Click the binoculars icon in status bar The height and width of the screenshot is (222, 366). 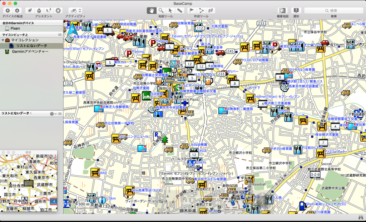[x=362, y=217]
